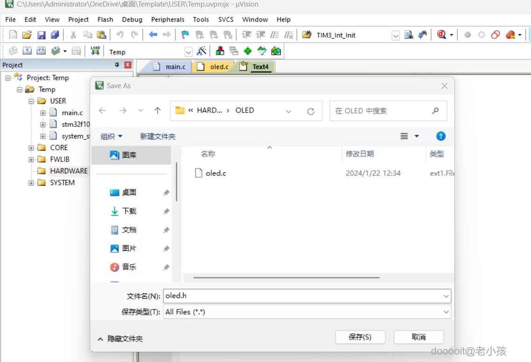Click the 在 OLED 中搜索 search box
Screen dimensions: 531x362
(388, 111)
